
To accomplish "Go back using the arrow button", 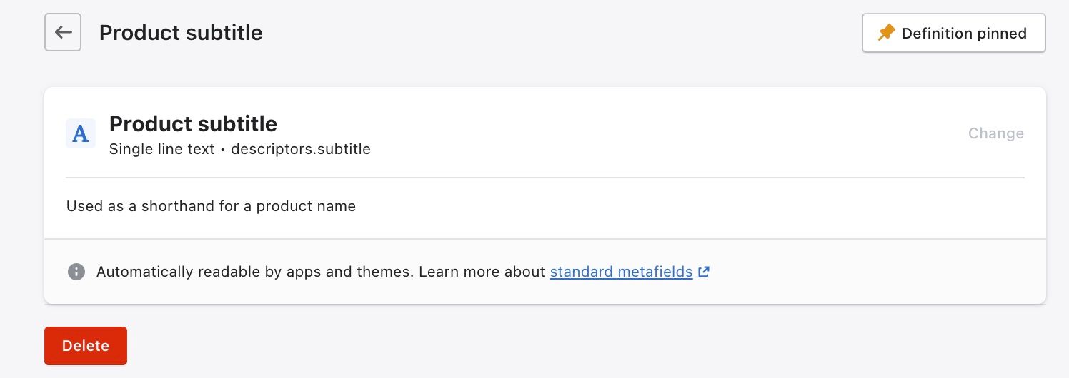I will point(63,33).
